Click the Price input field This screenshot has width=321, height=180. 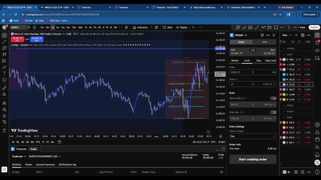(253, 72)
